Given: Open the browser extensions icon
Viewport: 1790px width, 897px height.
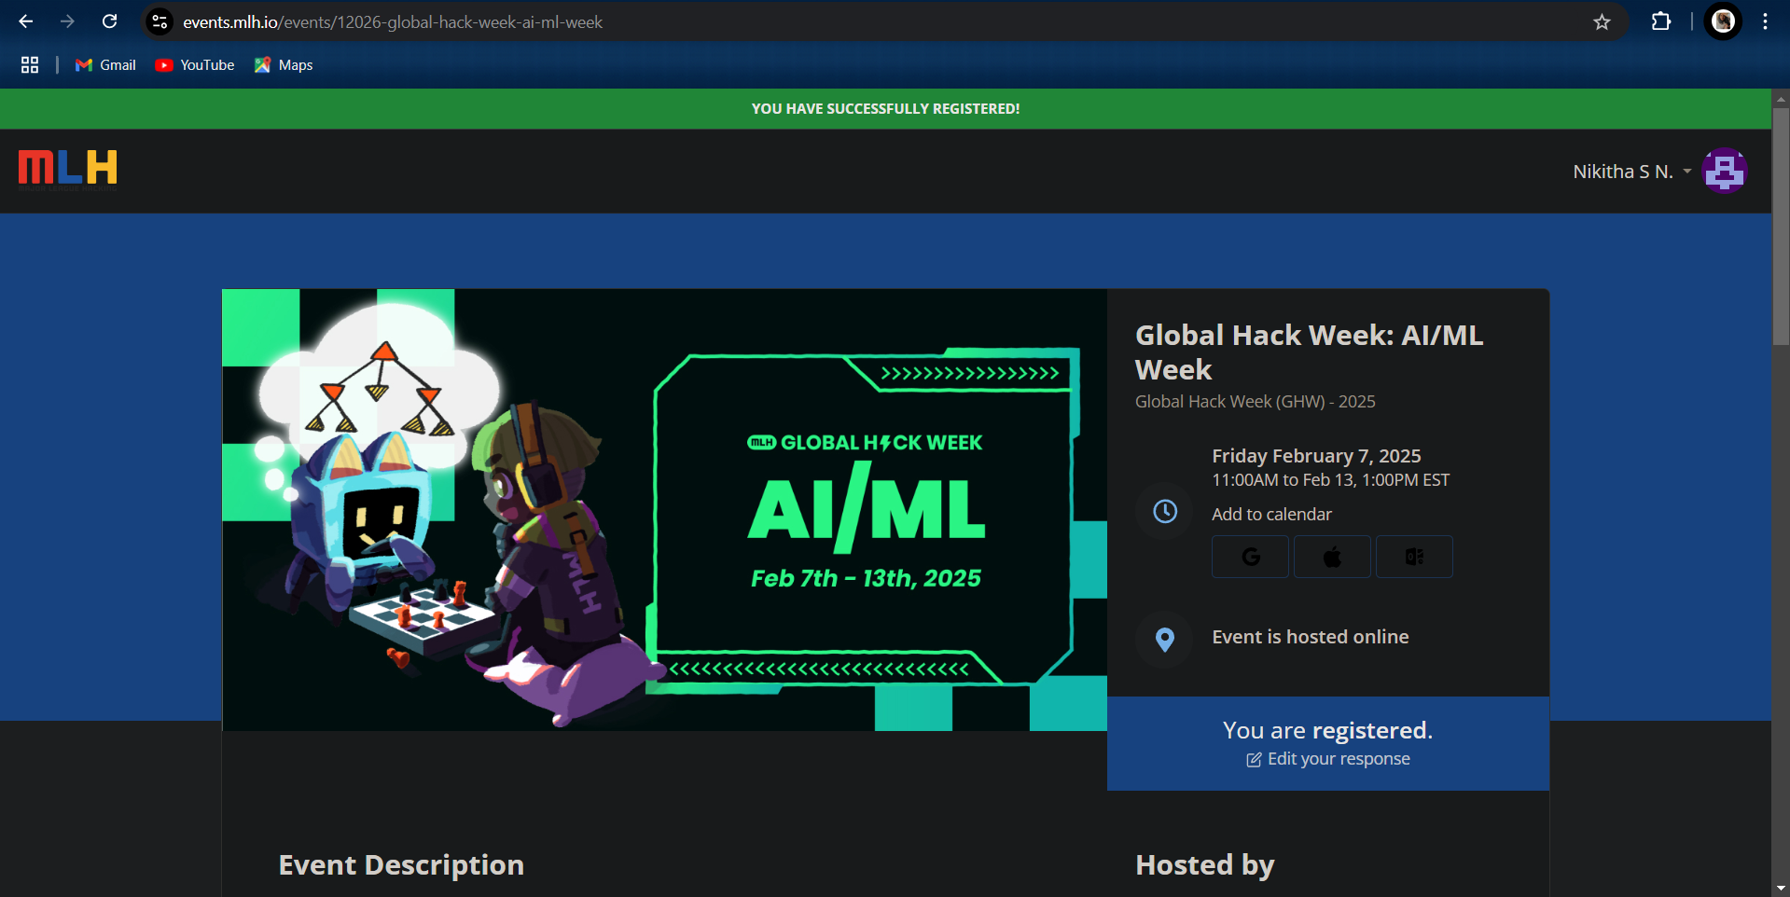Looking at the screenshot, I should (x=1662, y=21).
